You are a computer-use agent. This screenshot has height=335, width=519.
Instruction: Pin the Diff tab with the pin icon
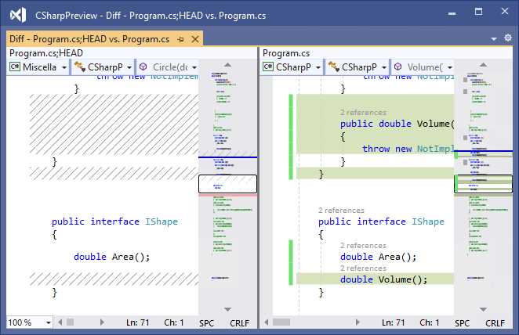[181, 39]
